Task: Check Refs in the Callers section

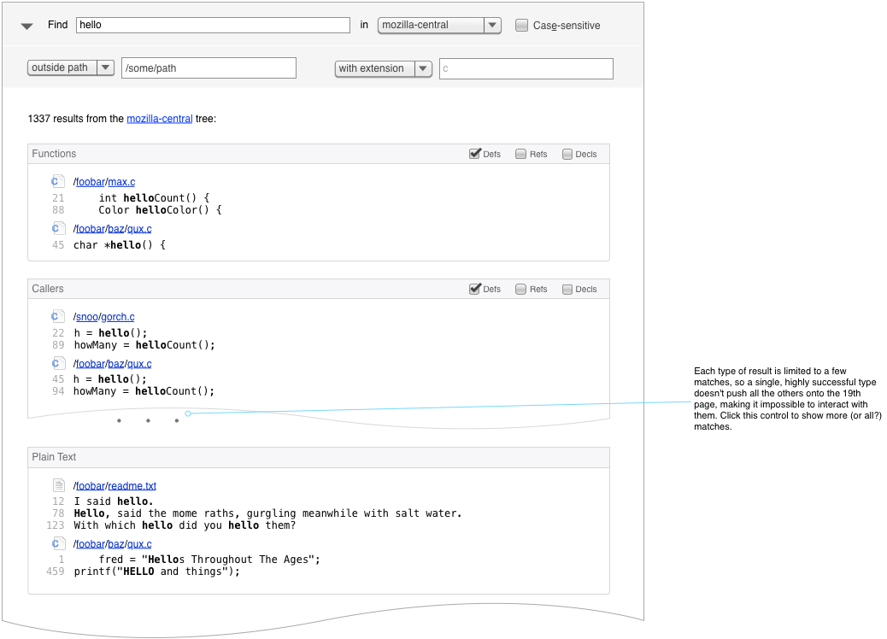Action: 520,289
